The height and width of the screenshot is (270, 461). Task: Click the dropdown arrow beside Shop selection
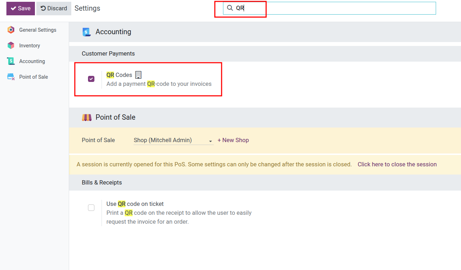[x=210, y=141]
